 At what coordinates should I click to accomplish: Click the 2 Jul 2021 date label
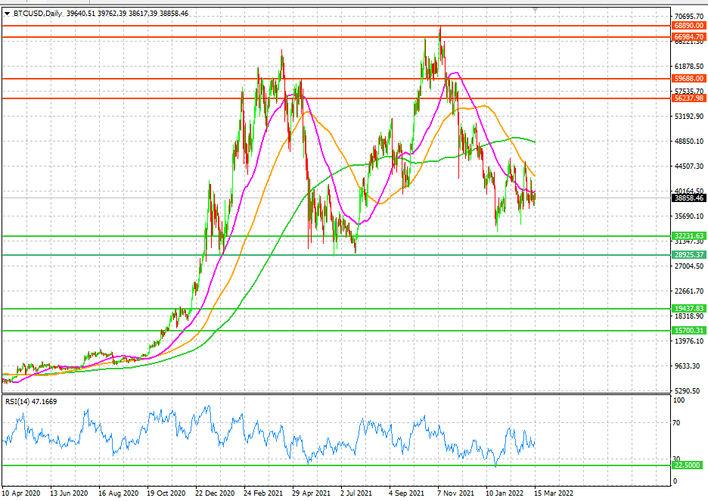click(x=356, y=493)
